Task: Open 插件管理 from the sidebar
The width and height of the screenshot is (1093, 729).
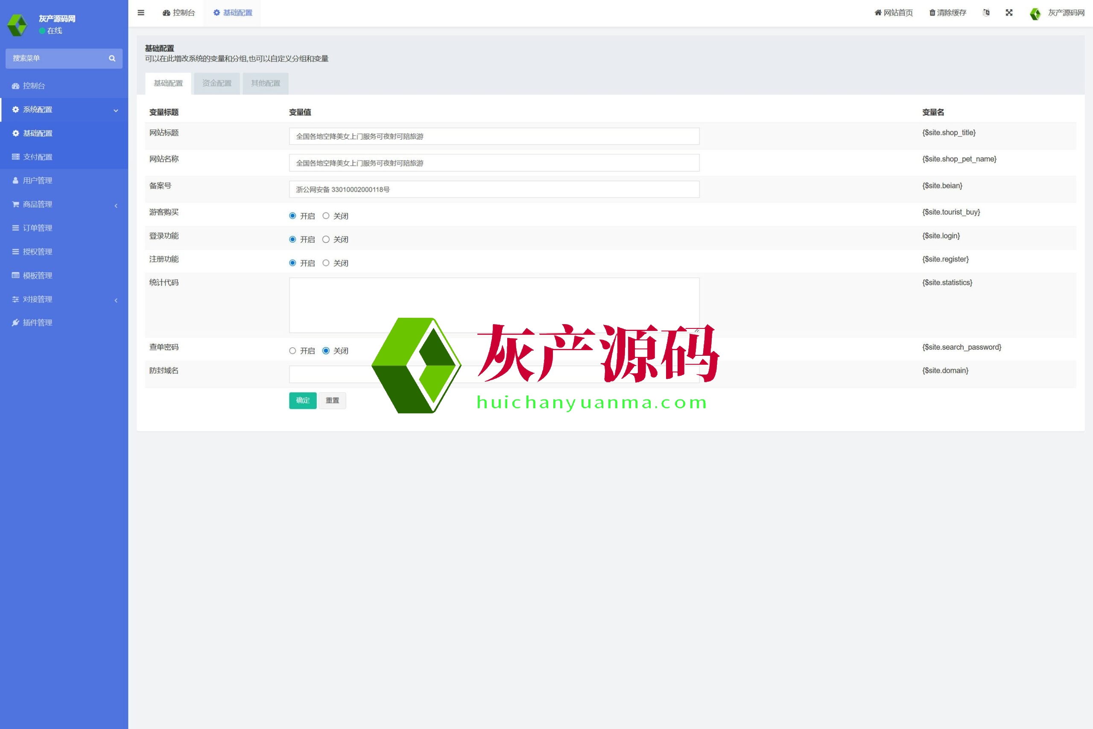Action: pyautogui.click(x=37, y=323)
